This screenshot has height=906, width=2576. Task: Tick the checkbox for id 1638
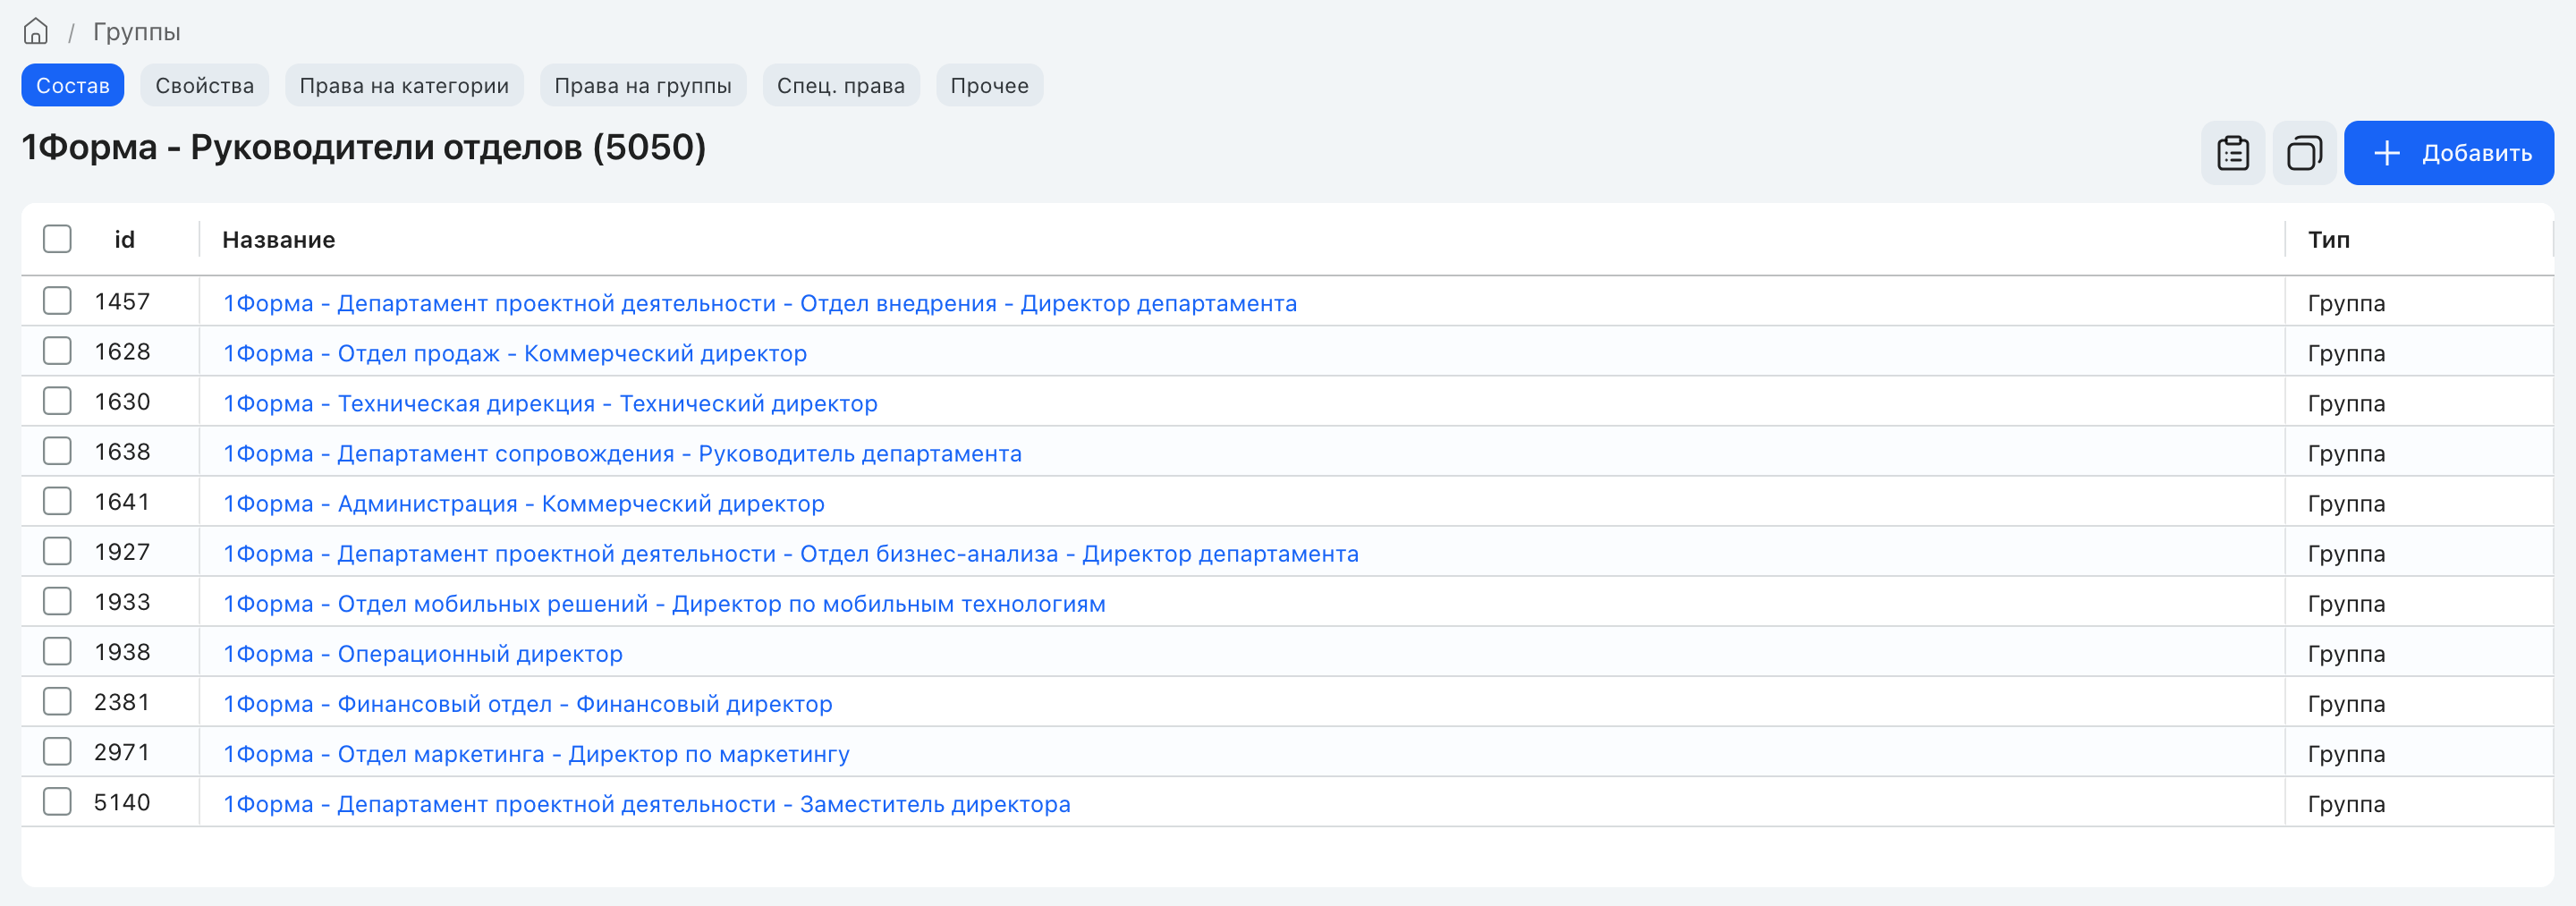point(57,451)
